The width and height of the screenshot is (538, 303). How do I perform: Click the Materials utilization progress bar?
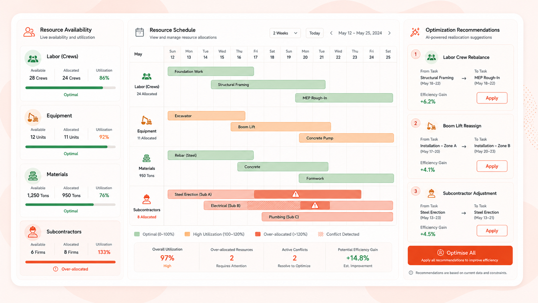(x=70, y=204)
